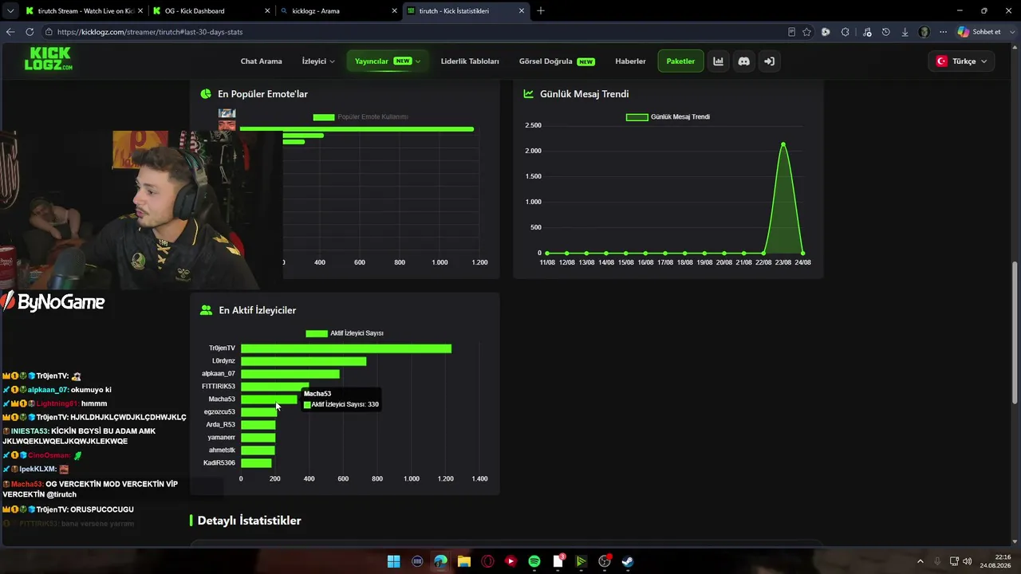Click the browser back arrow

tap(10, 32)
